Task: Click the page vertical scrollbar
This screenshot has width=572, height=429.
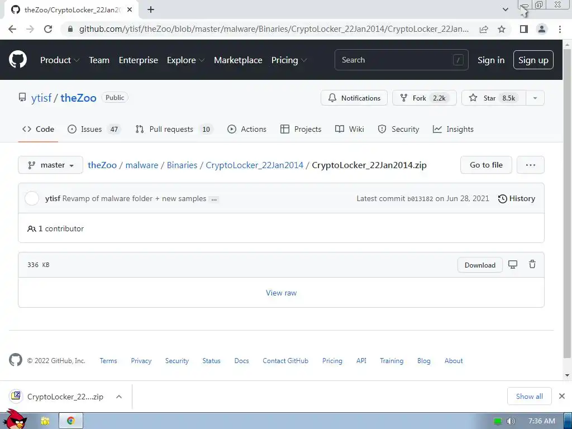Action: click(567, 204)
